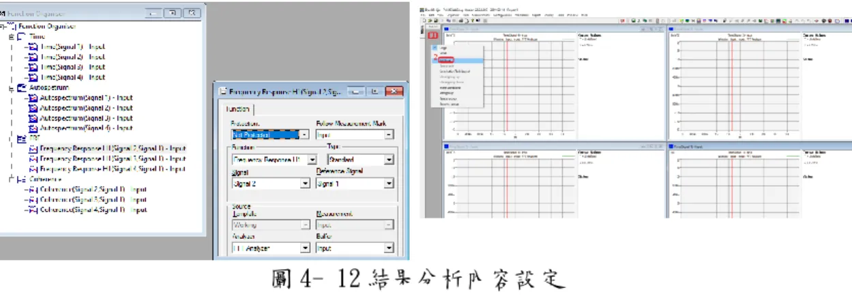Collapse the FRF group node
Viewport: 852px width, 301px height.
(12, 139)
